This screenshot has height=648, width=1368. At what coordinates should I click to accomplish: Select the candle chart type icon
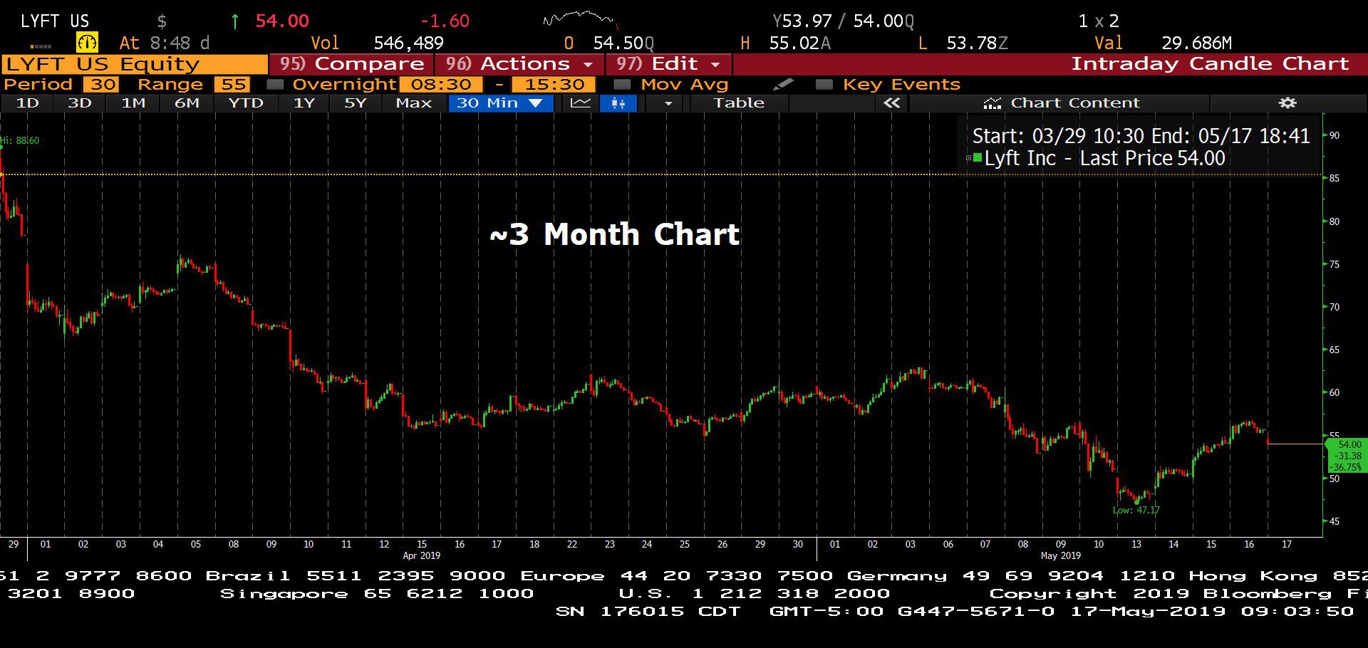click(x=618, y=103)
